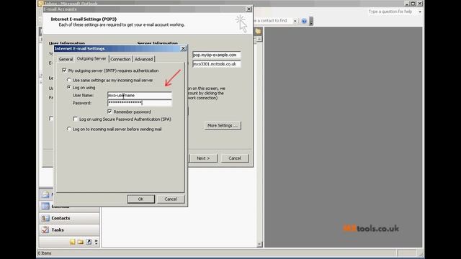Image resolution: width=461 pixels, height=259 pixels.
Task: Close the Internet E-mail Settings dialog
Action: click(183, 48)
